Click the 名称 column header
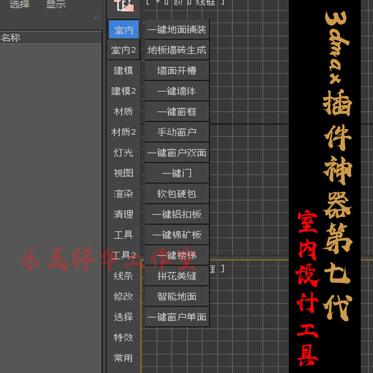The width and height of the screenshot is (373, 373). pyautogui.click(x=51, y=37)
